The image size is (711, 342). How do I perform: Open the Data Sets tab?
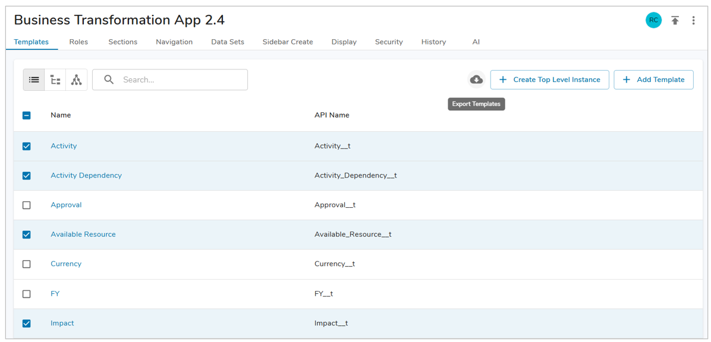[x=228, y=42]
